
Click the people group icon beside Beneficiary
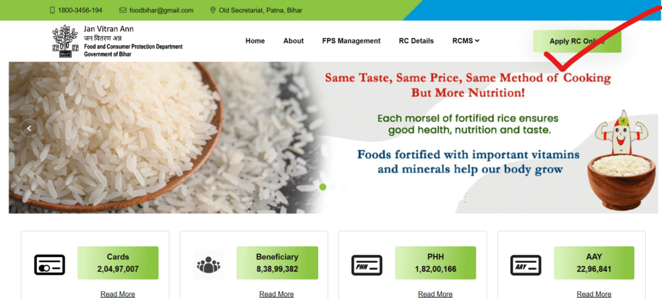(209, 265)
